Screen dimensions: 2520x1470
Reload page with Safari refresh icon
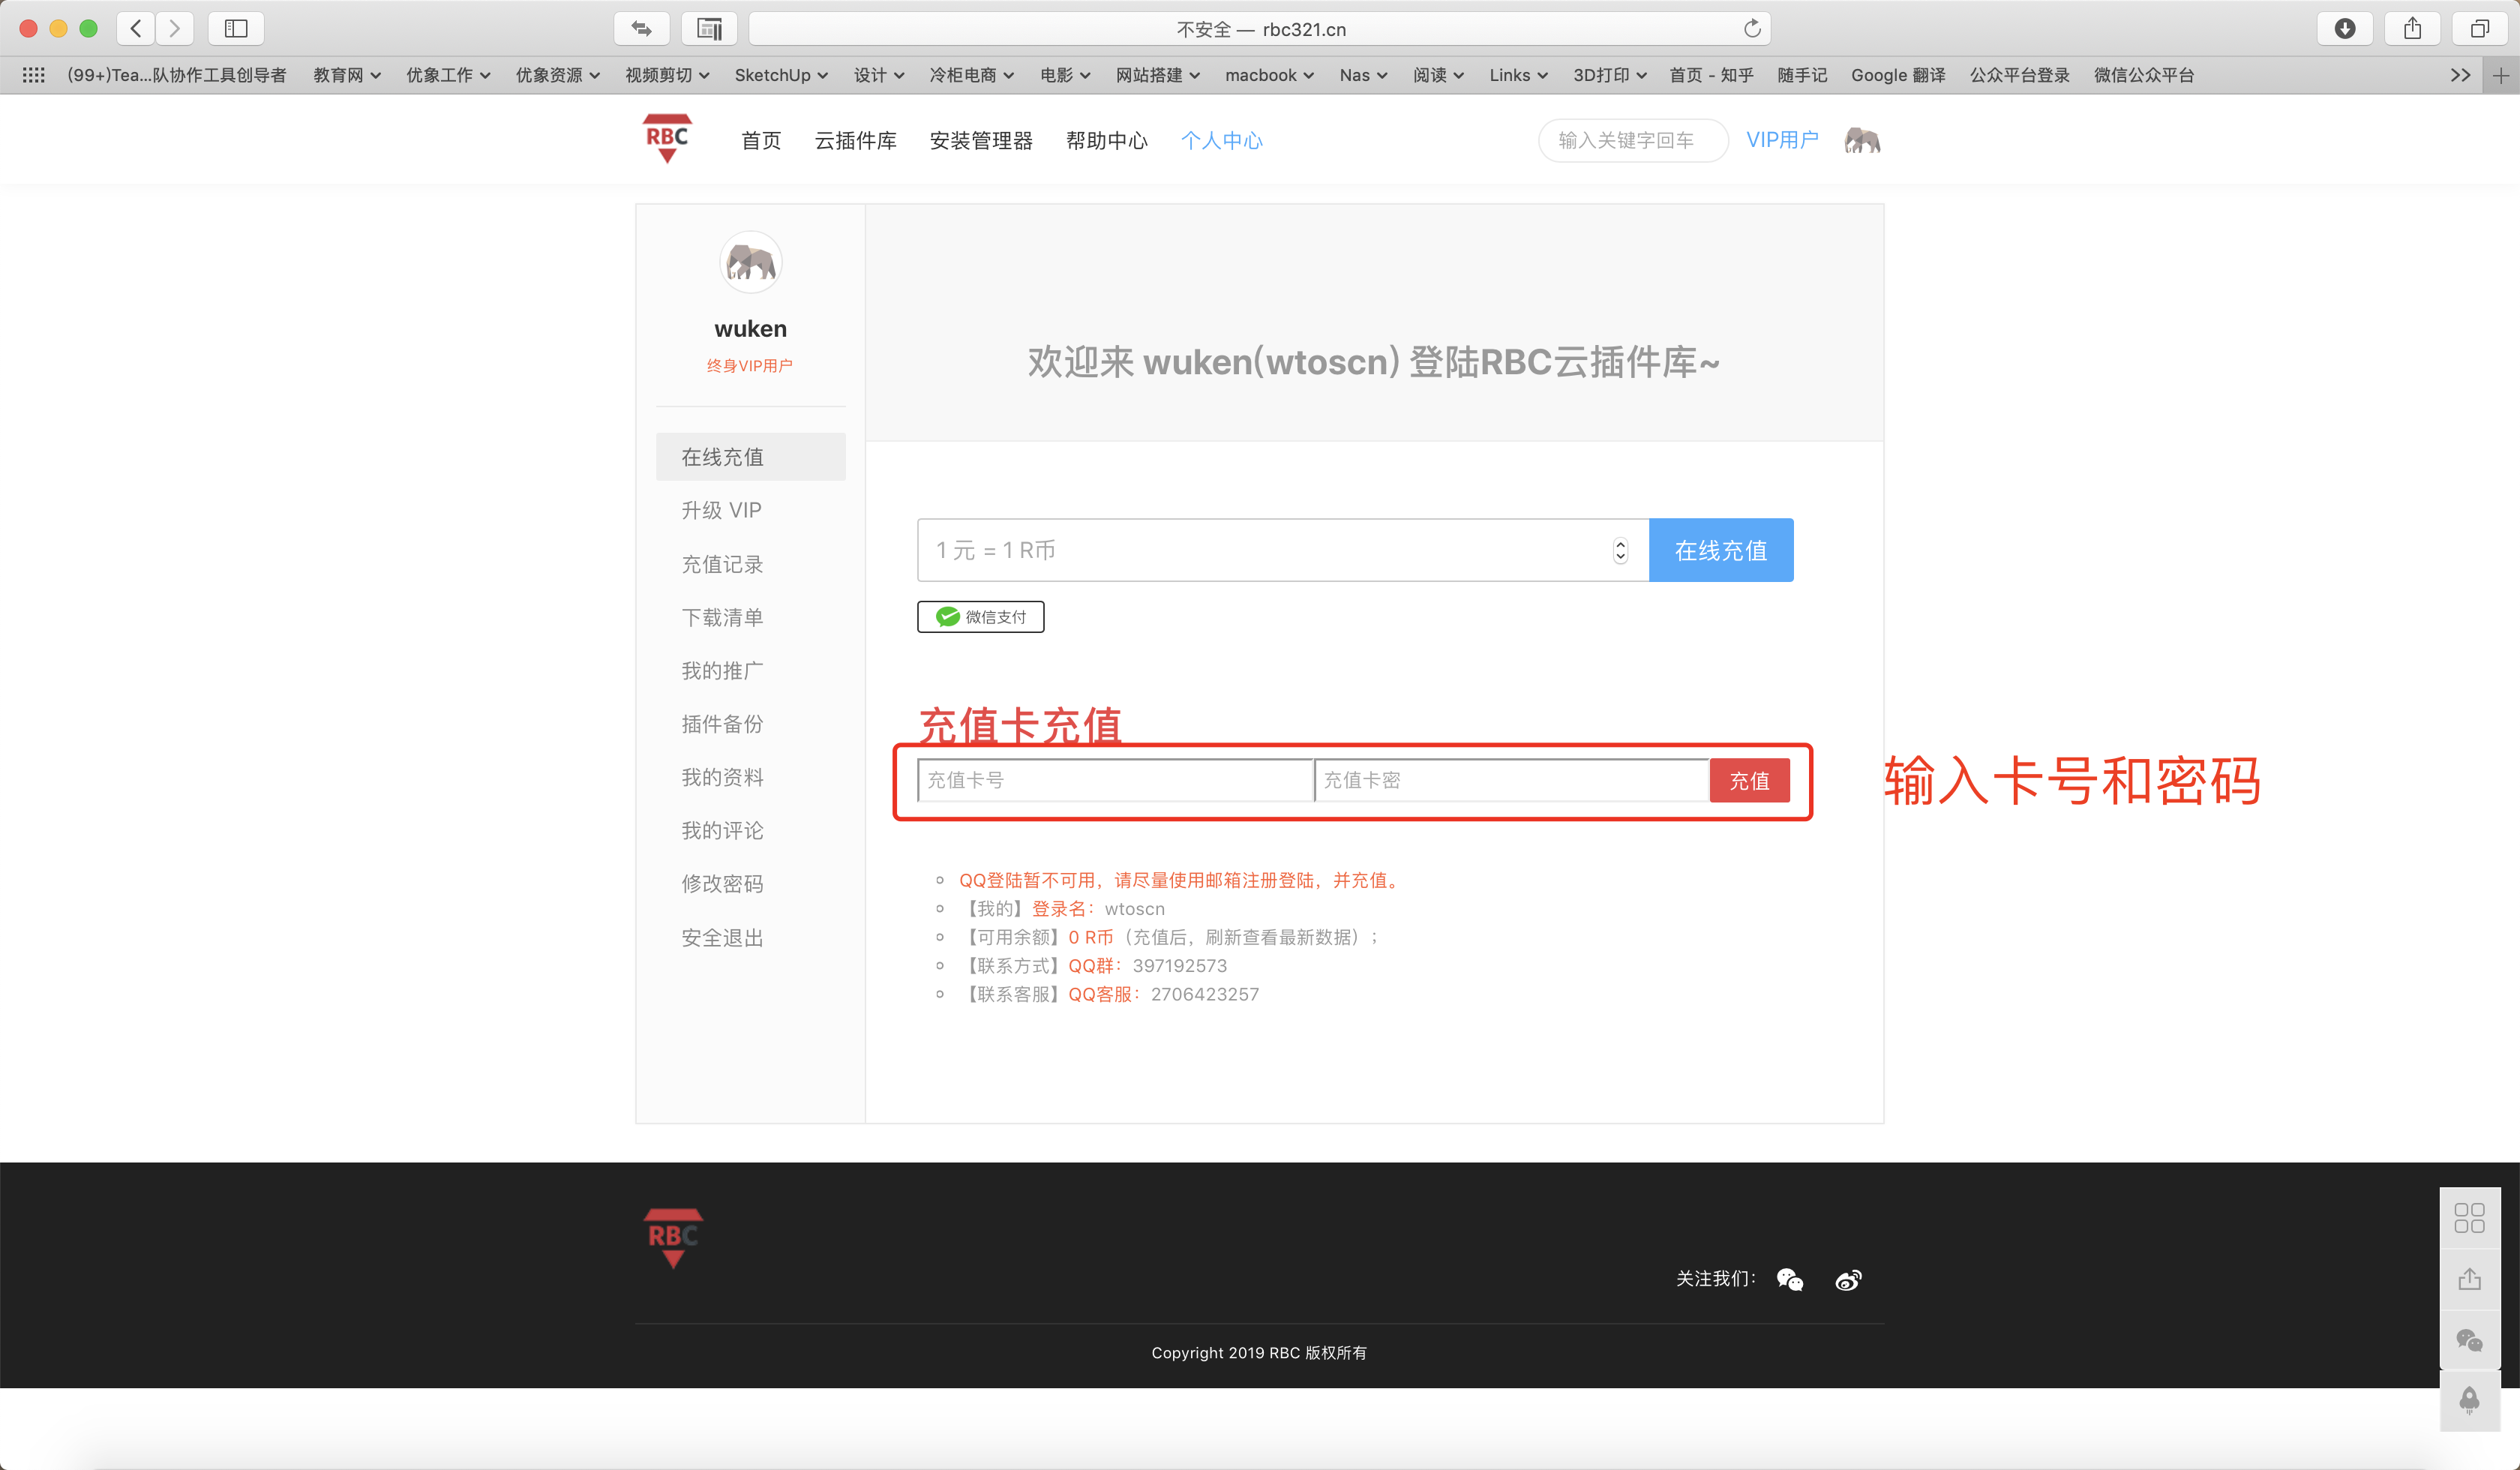(x=1752, y=29)
